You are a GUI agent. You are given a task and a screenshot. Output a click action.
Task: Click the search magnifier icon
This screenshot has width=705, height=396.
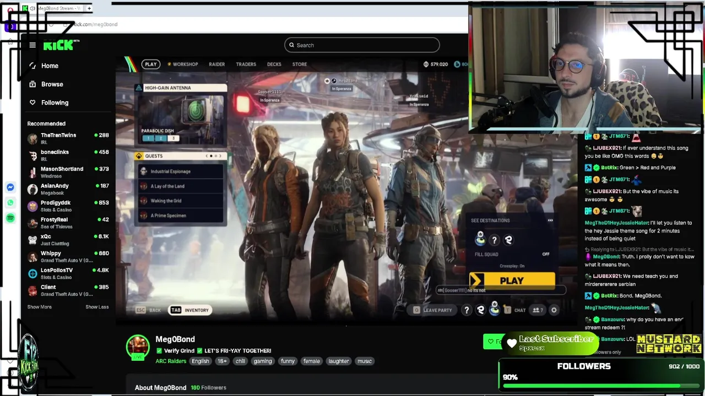point(291,45)
